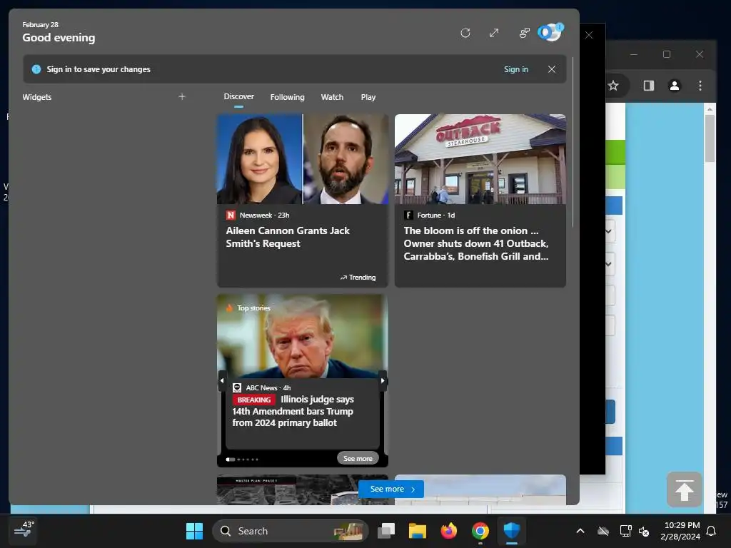This screenshot has height=548, width=731.
Task: Dismiss the sign-in banner
Action: tap(552, 69)
